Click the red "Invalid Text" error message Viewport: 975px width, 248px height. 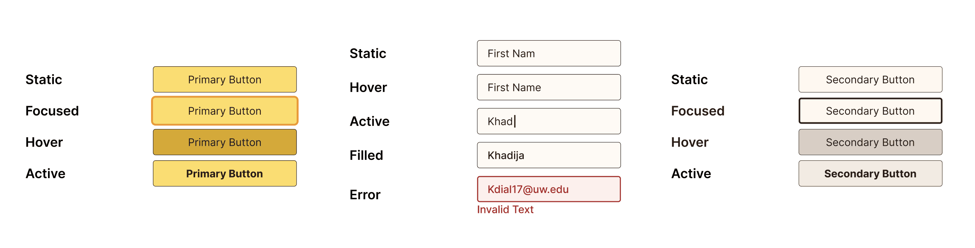[x=505, y=210]
